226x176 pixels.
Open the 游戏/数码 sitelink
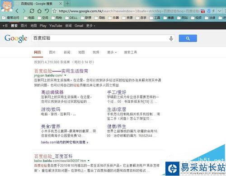[x=51, y=109]
